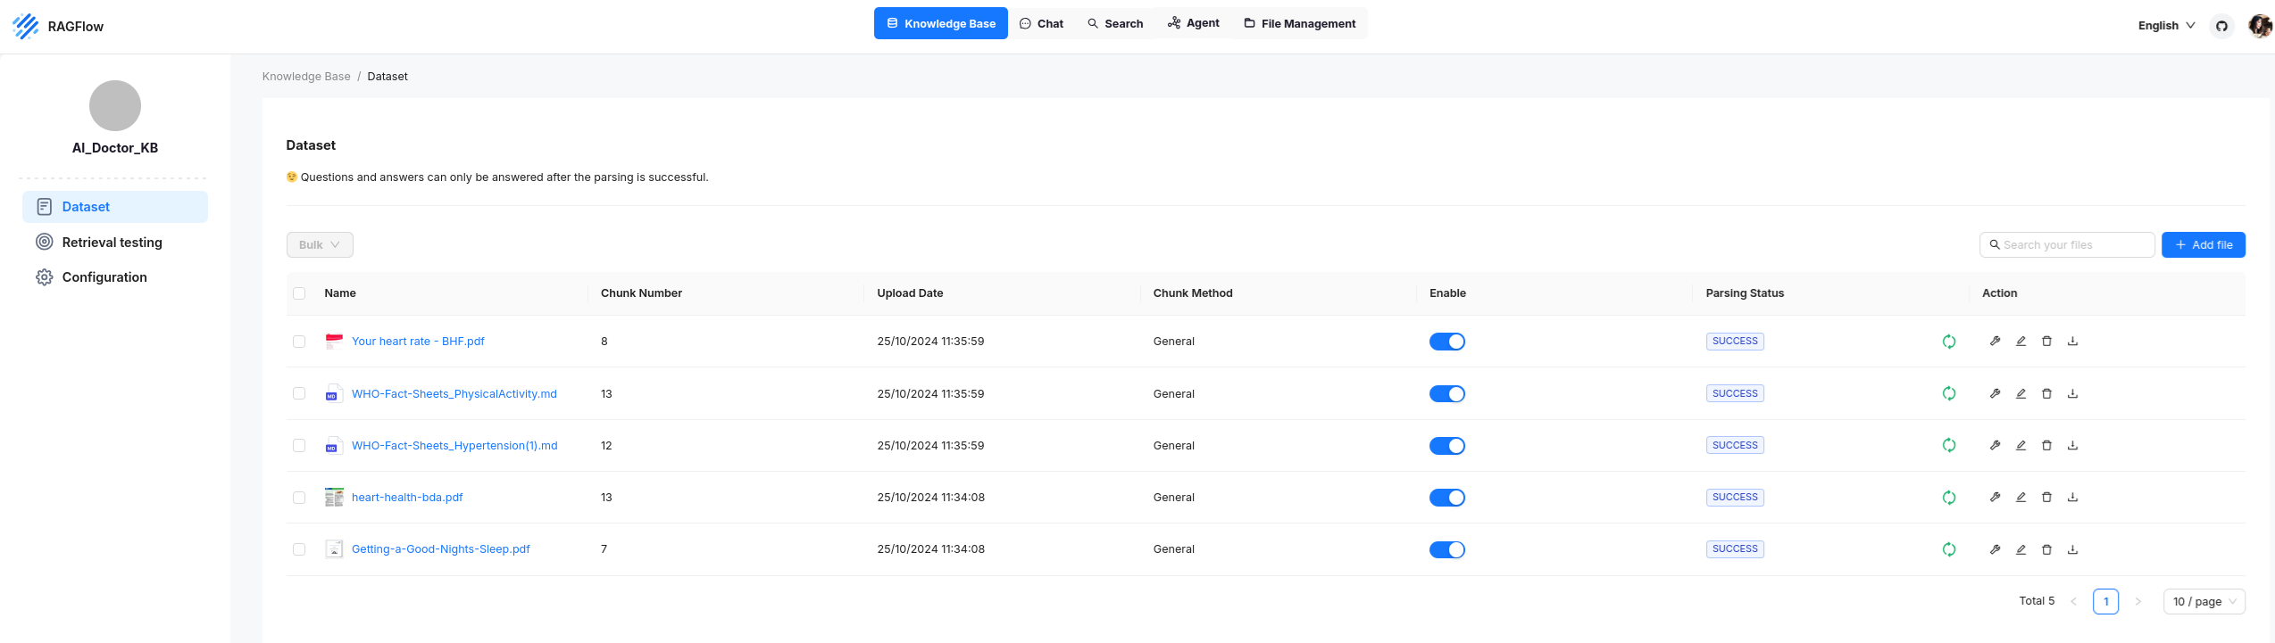2275x643 pixels.
Task: Click the Add file button
Action: tap(2203, 245)
